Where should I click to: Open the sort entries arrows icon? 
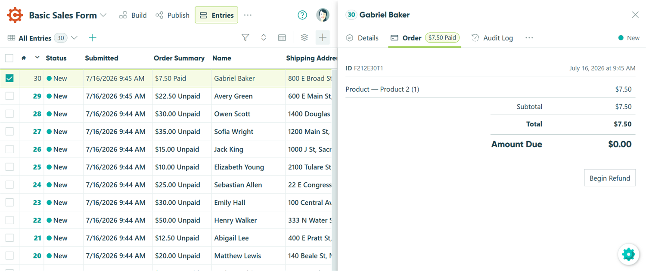pos(264,38)
